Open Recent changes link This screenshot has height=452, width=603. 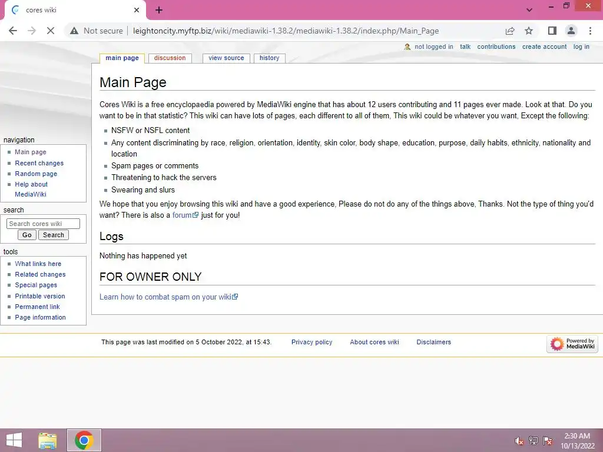click(39, 163)
